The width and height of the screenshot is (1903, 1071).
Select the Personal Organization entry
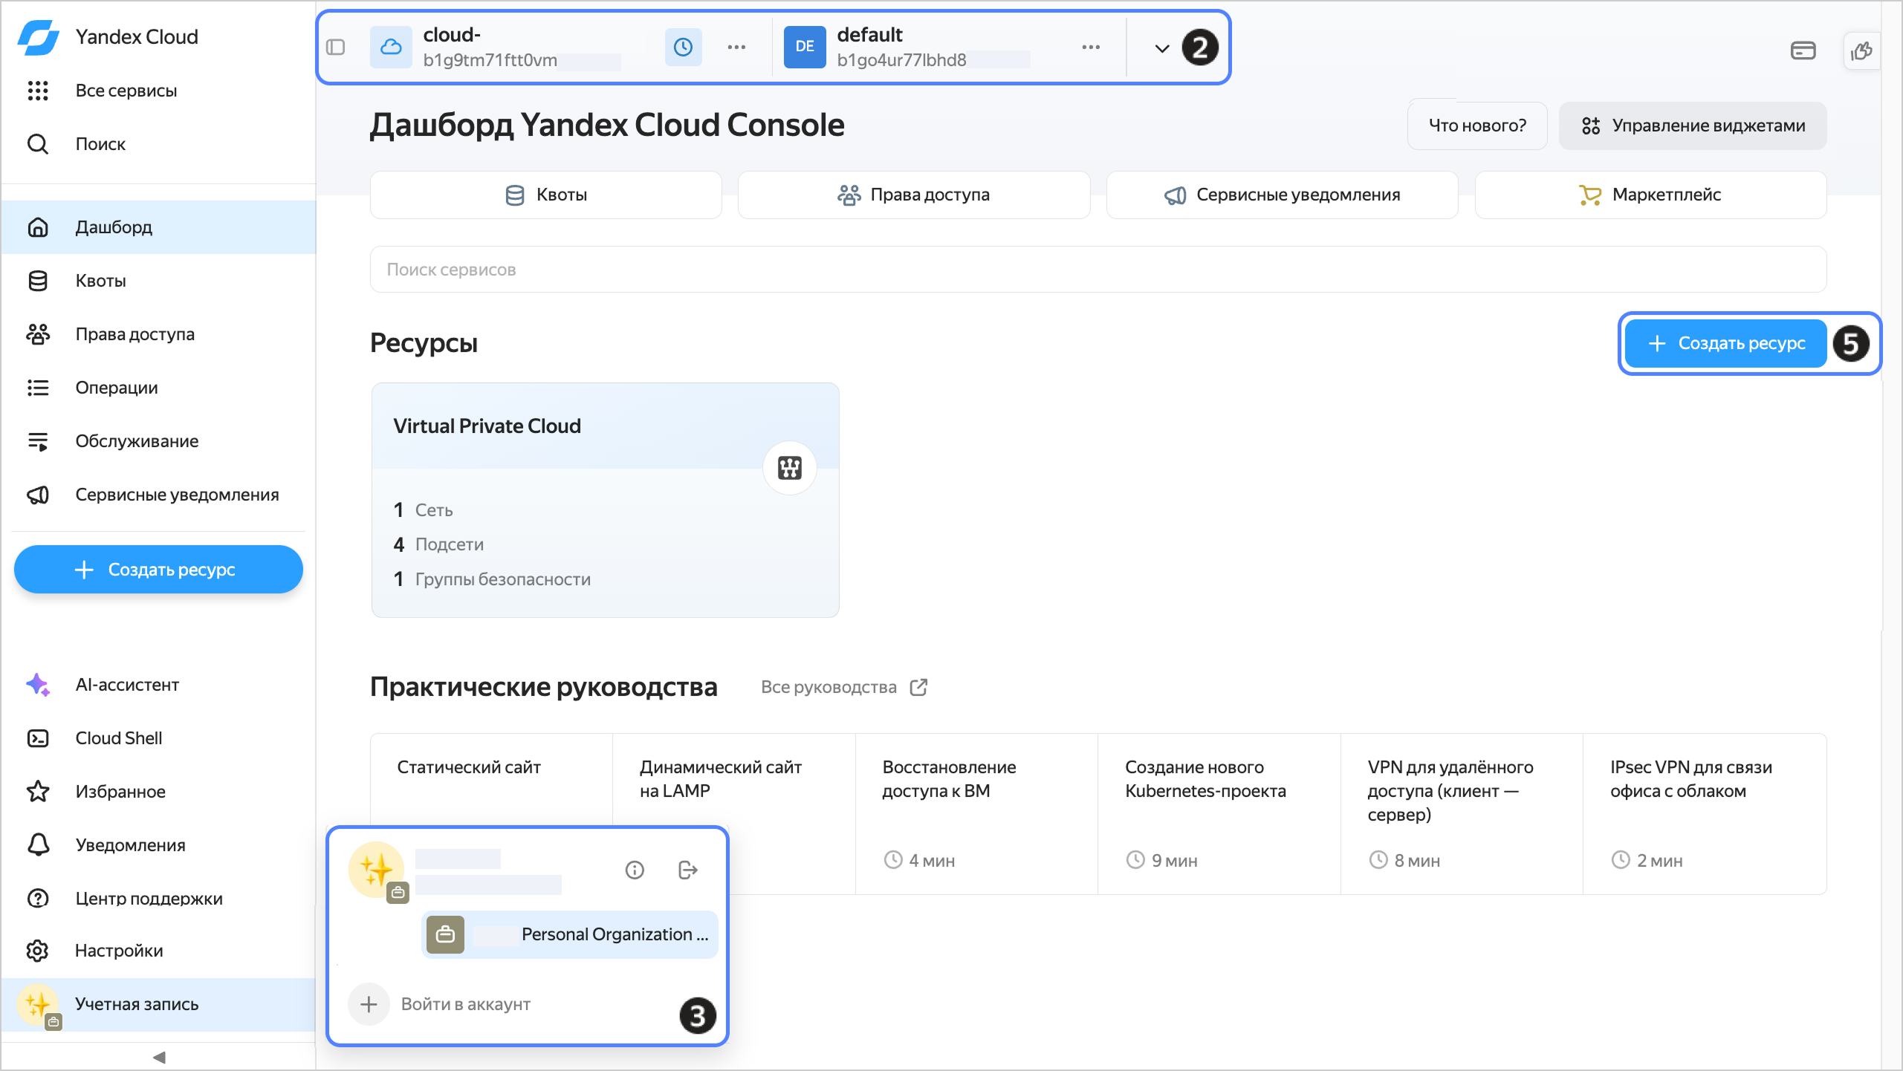coord(569,934)
